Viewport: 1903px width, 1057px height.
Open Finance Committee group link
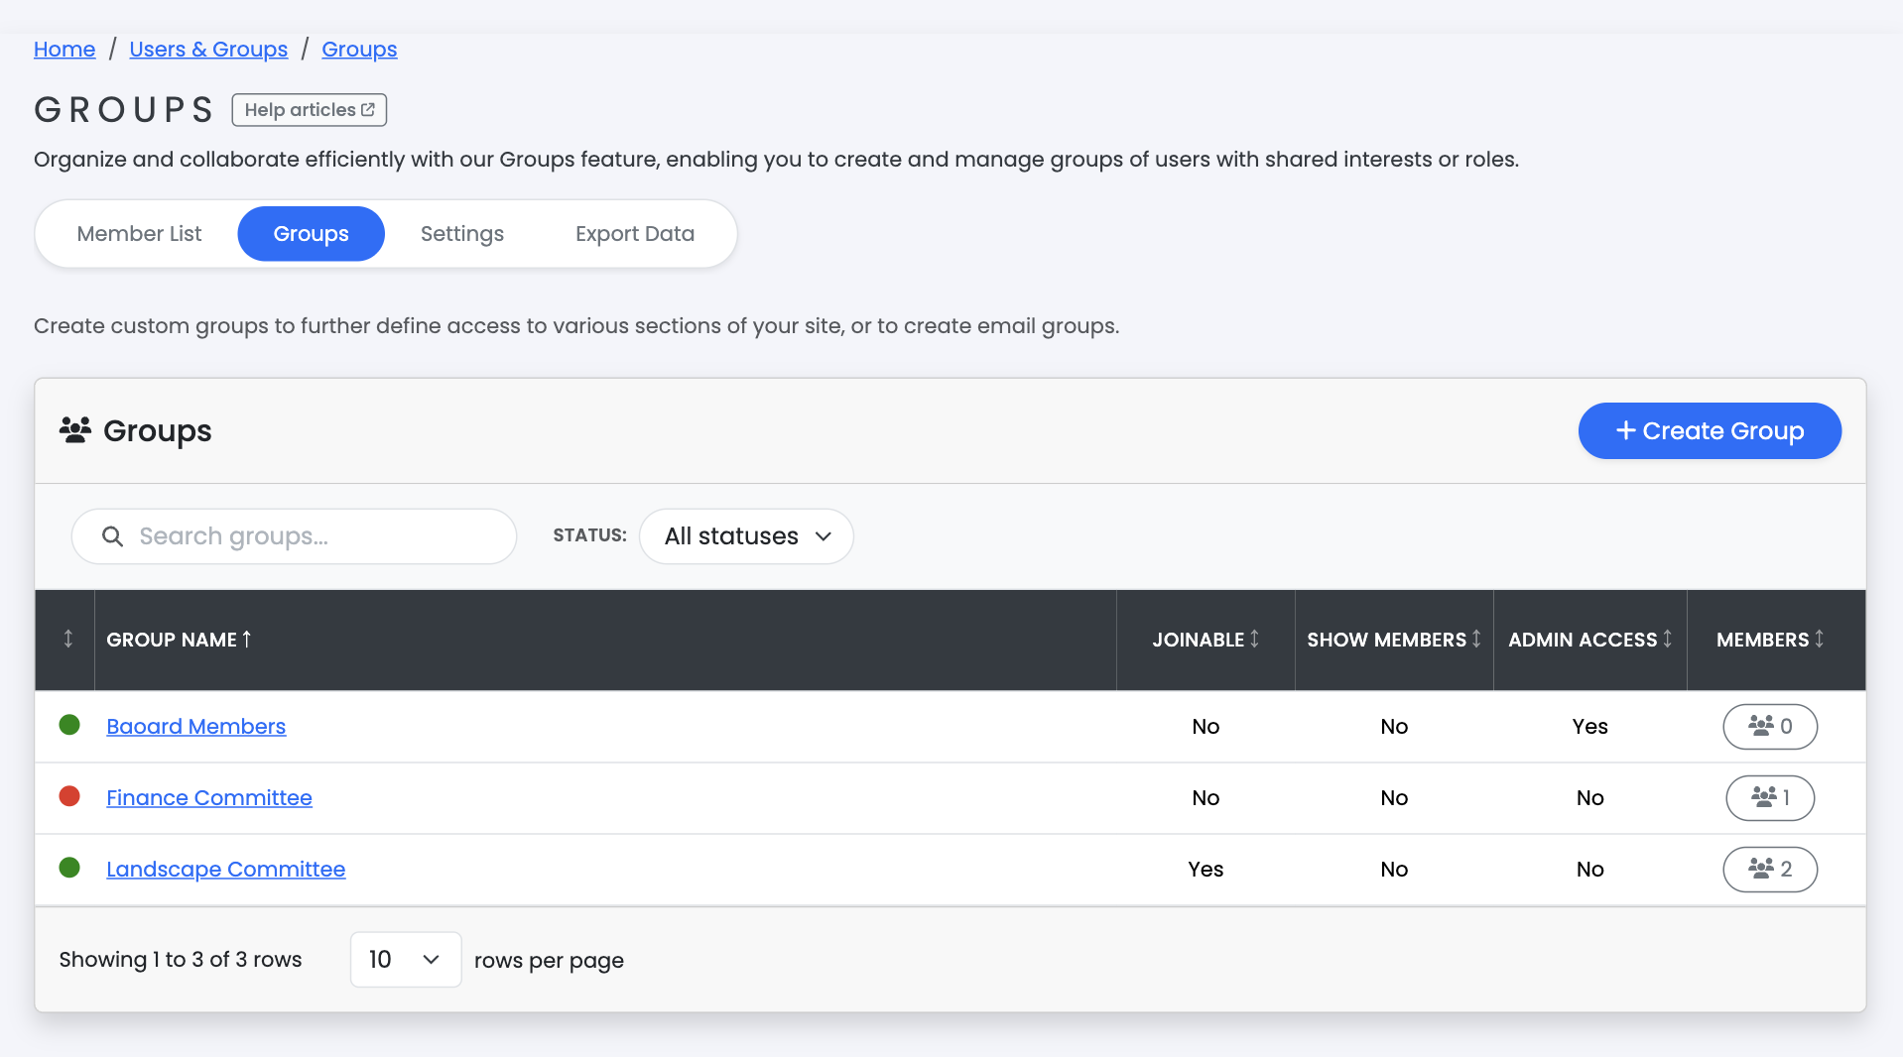[x=209, y=798]
